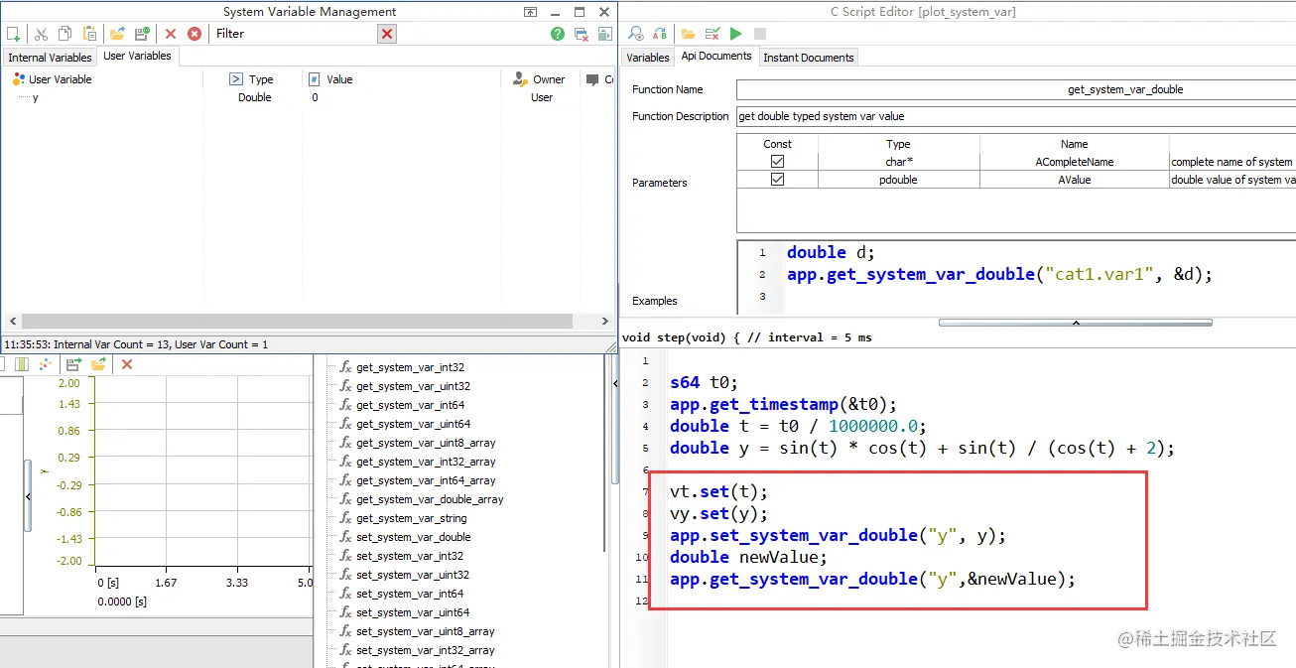Select get_system_var_double_array in function list
1296x668 pixels.
430,499
